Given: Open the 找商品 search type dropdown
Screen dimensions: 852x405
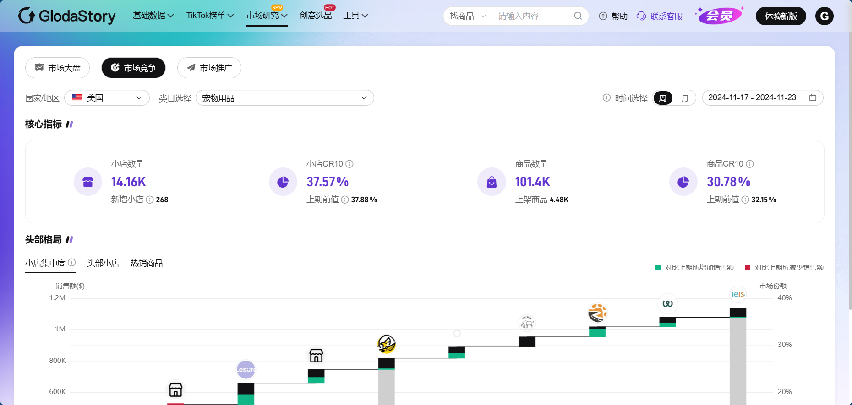Looking at the screenshot, I should point(467,16).
